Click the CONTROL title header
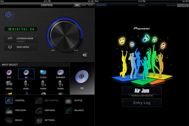 pyautogui.click(x=47, y=5)
